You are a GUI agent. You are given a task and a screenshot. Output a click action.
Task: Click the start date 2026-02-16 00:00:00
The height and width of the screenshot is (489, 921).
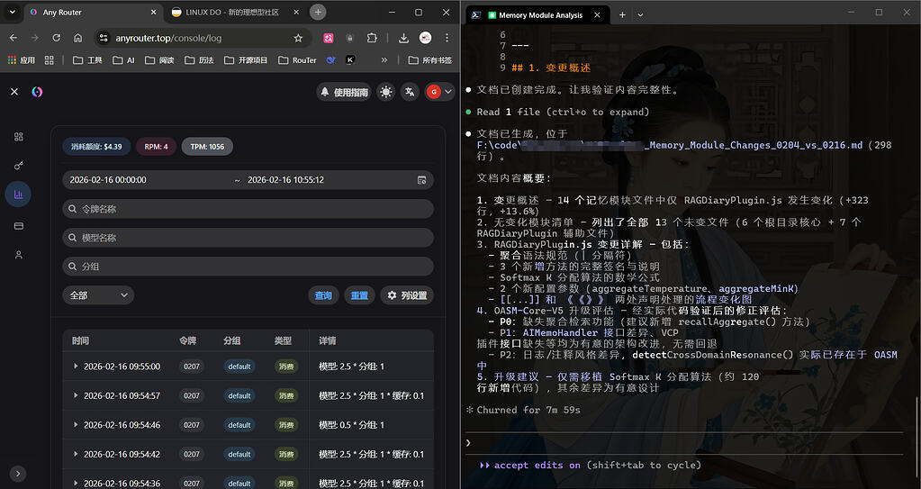tap(108, 180)
